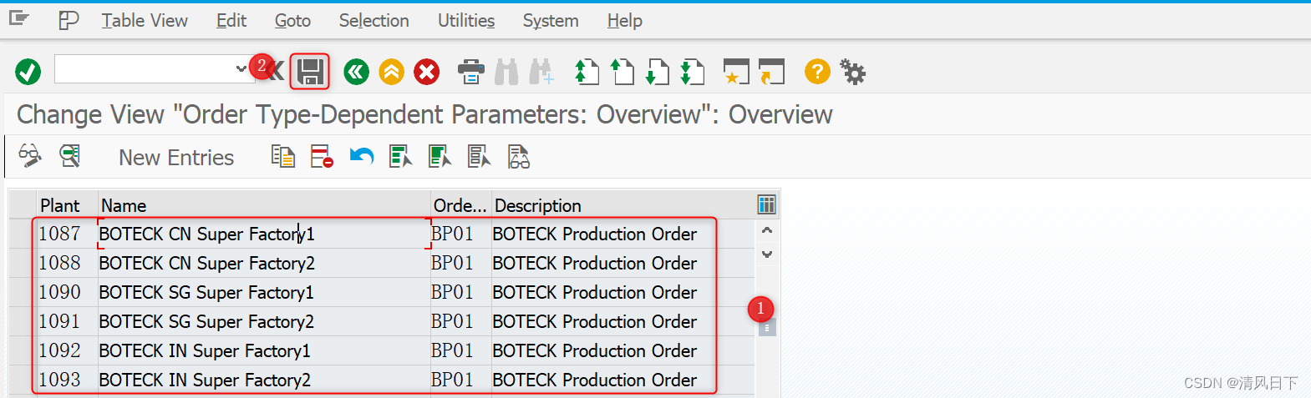
Task: Click the vertical scrollbar handle of the table
Action: (767, 327)
